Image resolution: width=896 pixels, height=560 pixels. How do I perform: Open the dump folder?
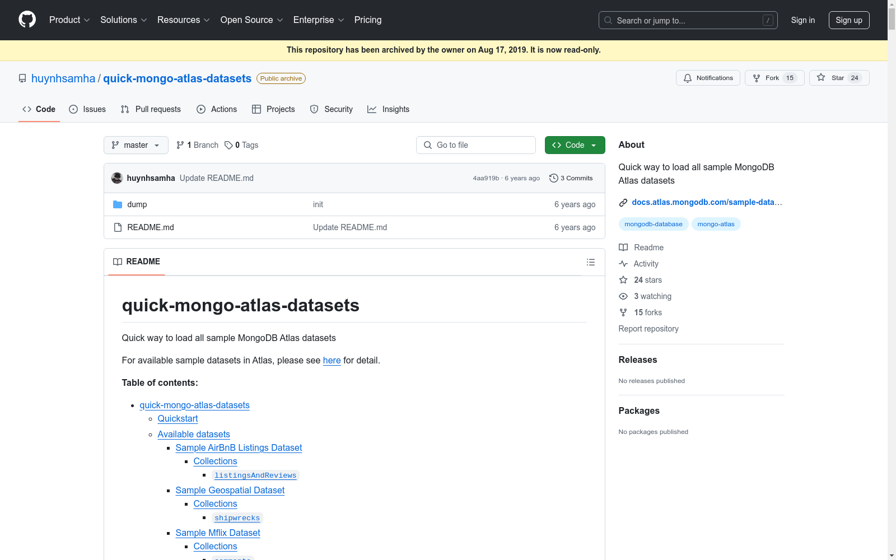137,204
